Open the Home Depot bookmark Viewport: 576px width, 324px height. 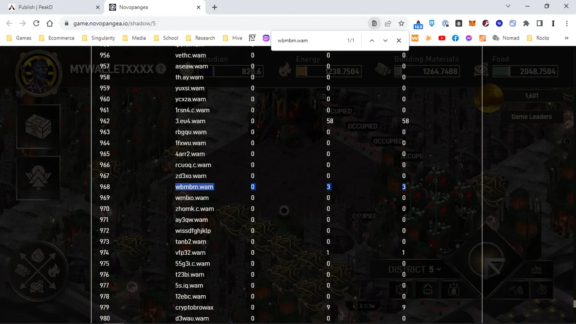[482, 38]
